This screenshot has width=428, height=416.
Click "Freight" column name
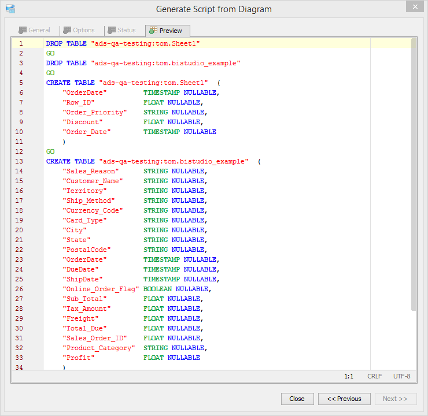pyautogui.click(x=80, y=318)
